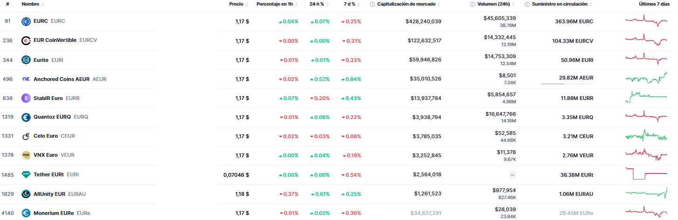Click the Celo Euro logo icon
This screenshot has height=220, width=678.
point(26,136)
